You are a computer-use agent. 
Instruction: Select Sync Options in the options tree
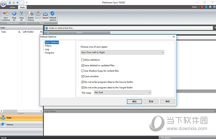tap(52, 42)
